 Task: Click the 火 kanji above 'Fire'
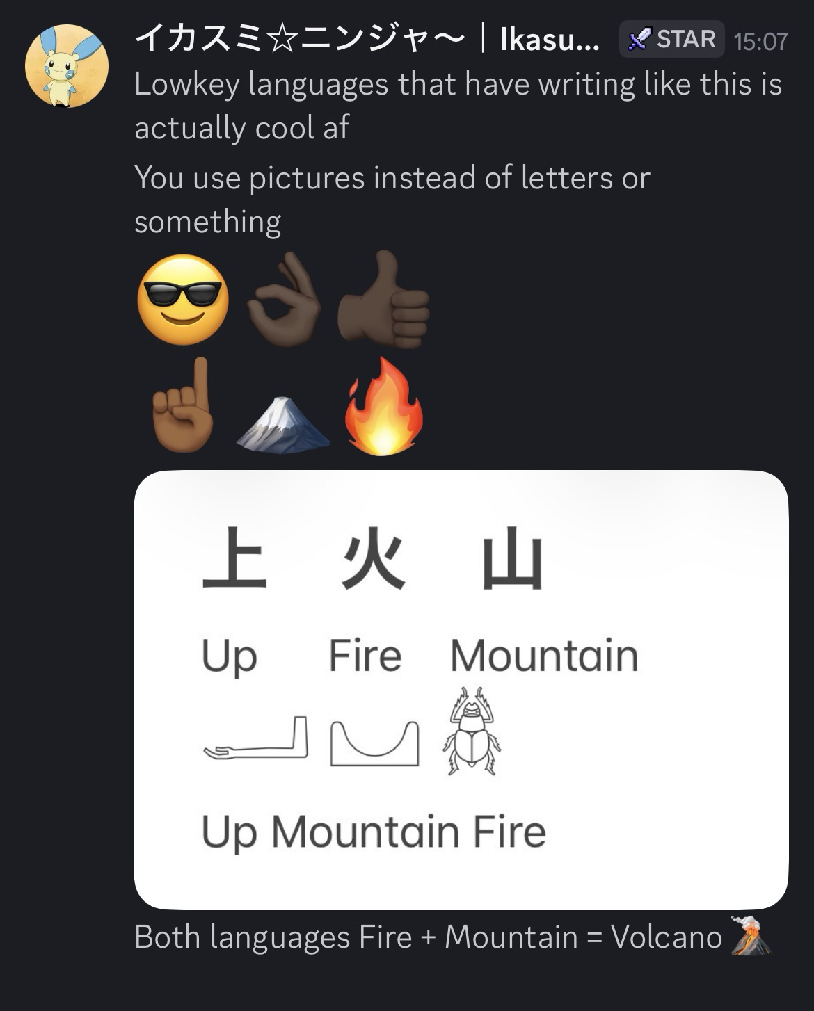[374, 559]
